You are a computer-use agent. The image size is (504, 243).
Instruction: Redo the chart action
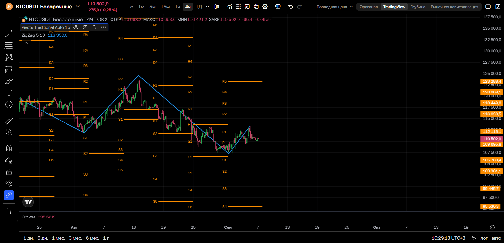300,7
